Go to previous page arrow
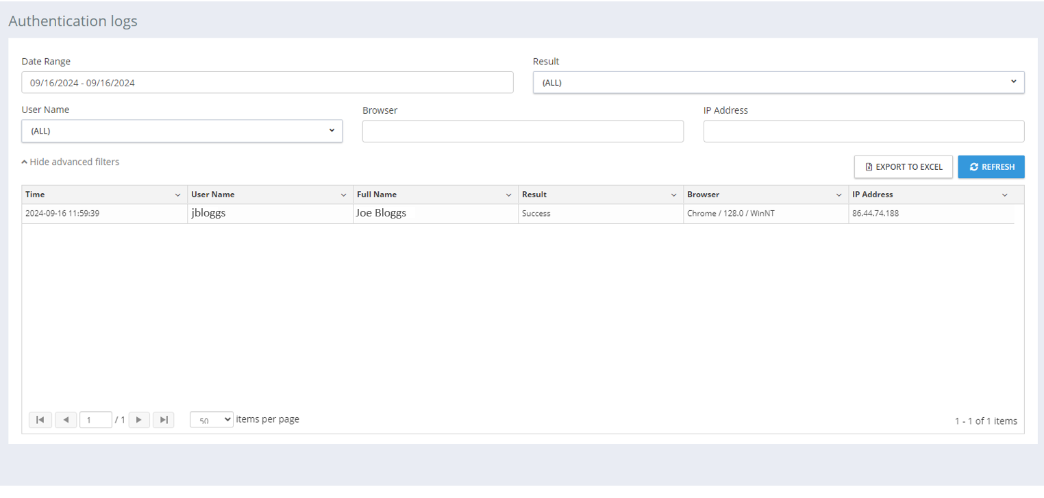 tap(66, 420)
